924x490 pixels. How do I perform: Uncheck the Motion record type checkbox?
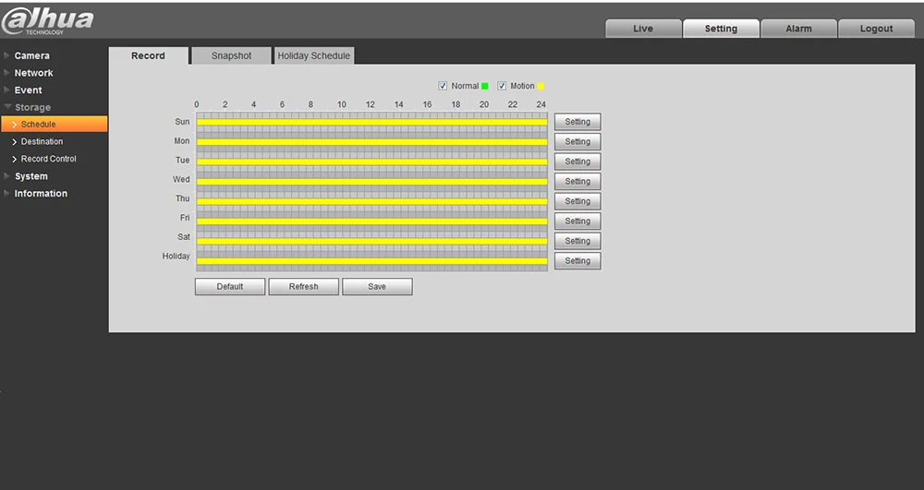pyautogui.click(x=502, y=86)
